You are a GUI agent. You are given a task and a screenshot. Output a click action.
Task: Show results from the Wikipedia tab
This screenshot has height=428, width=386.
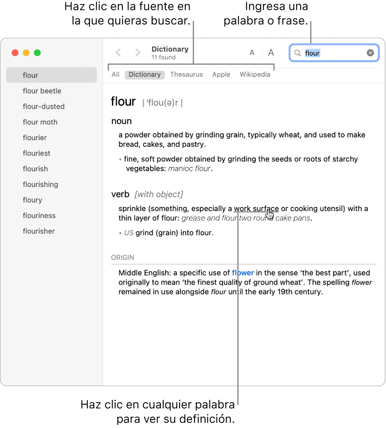255,75
